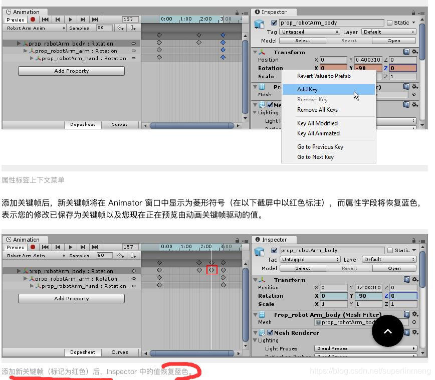Choose Revert Value to Prefab menu item

click(x=329, y=76)
